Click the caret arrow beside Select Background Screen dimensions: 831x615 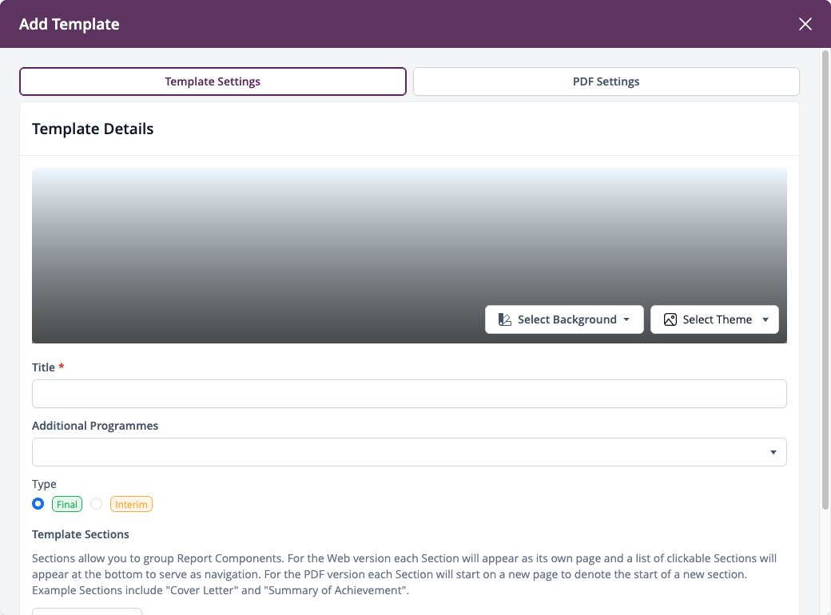pyautogui.click(x=626, y=319)
